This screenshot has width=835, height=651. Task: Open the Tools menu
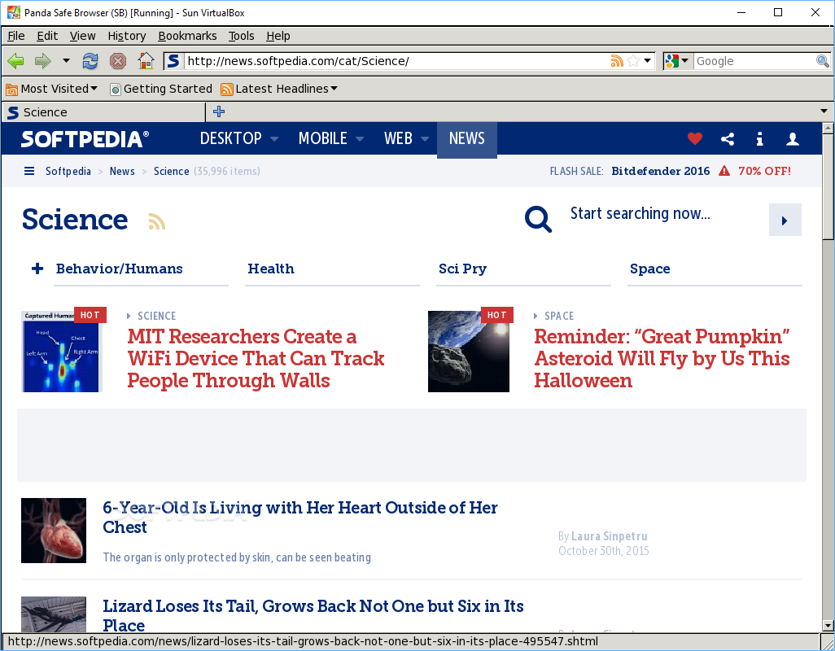241,36
